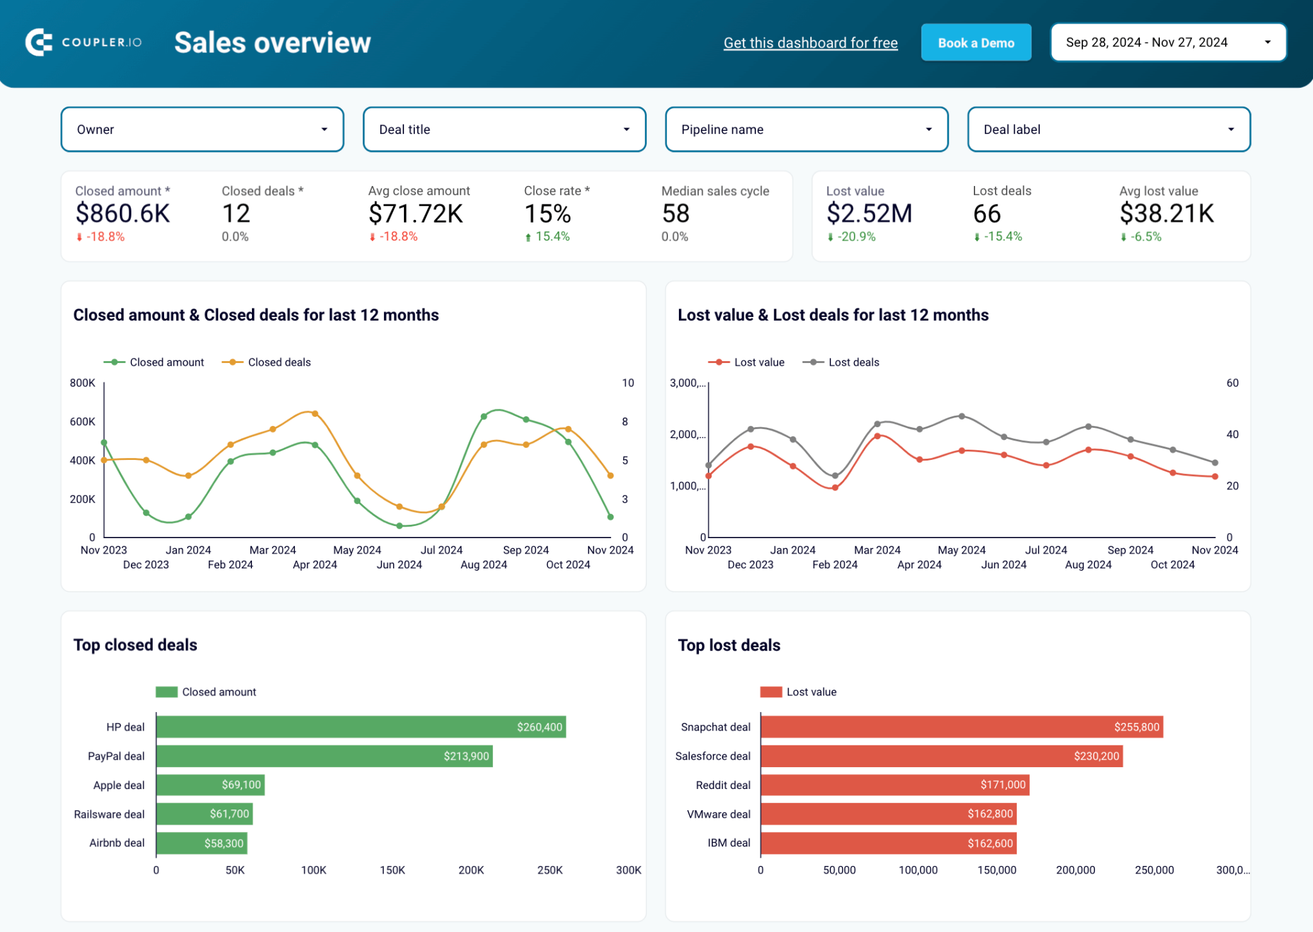Expand the Pipeline name filter

pos(806,129)
